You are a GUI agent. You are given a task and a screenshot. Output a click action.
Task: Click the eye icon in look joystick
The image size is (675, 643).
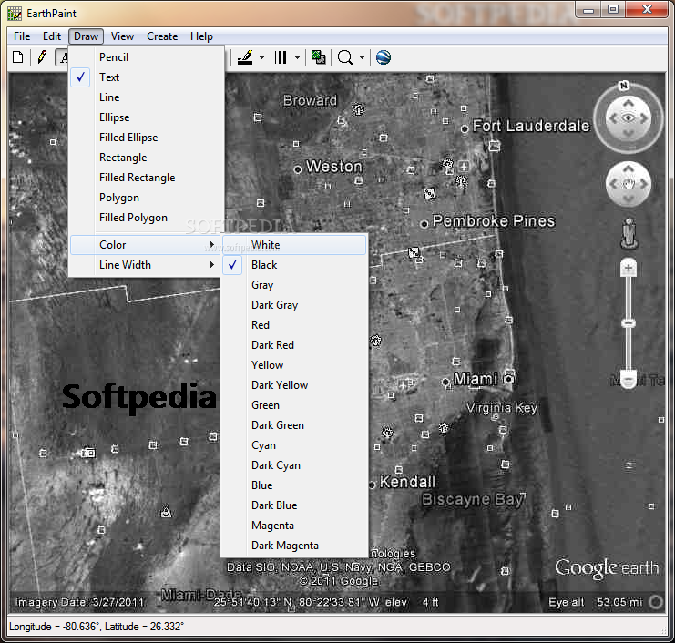(x=628, y=117)
